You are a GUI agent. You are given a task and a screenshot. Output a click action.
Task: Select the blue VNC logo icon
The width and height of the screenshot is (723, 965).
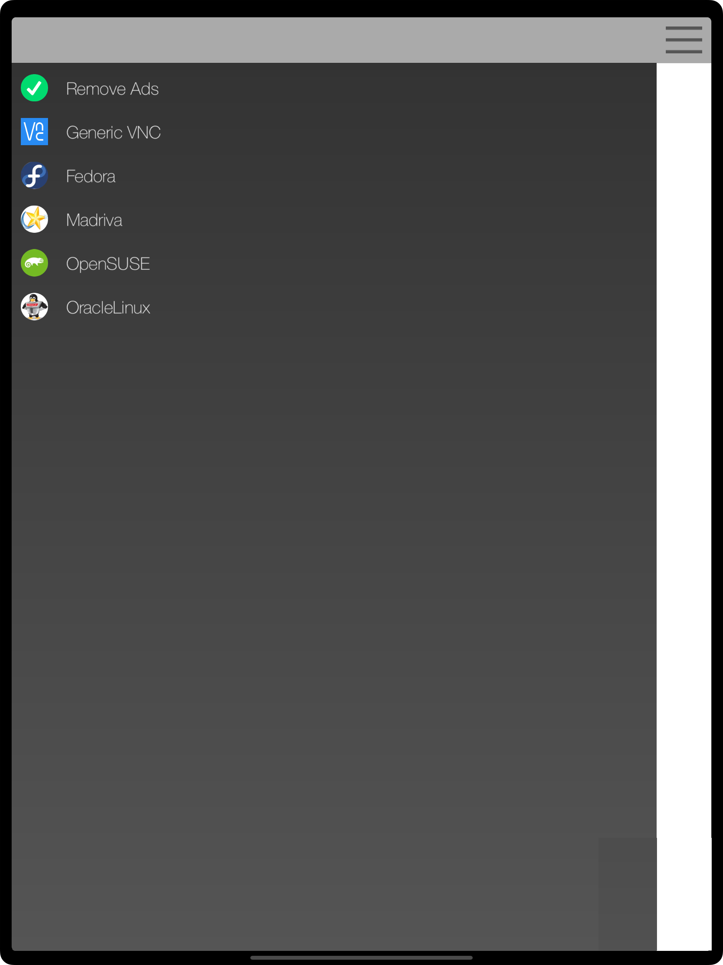point(35,132)
